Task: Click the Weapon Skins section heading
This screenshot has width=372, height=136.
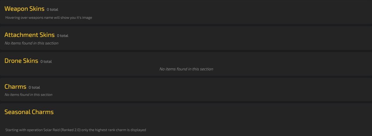Action: click(24, 9)
